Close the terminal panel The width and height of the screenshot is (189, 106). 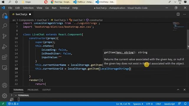pyautogui.click(x=185, y=90)
